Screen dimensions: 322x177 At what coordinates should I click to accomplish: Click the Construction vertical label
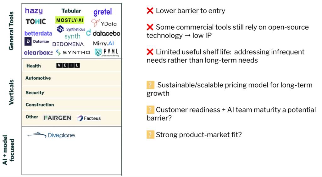click(x=40, y=105)
